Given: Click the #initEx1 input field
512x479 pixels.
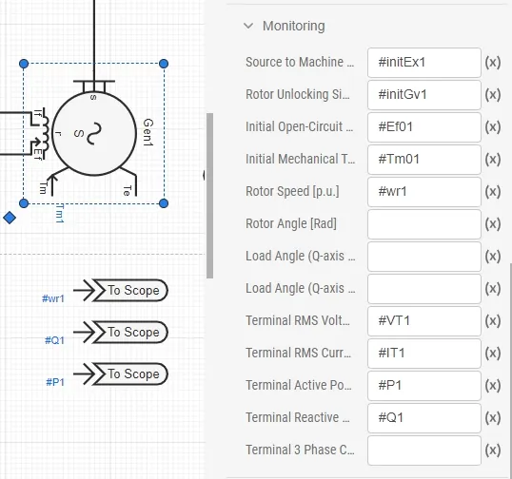Looking at the screenshot, I should tap(424, 63).
